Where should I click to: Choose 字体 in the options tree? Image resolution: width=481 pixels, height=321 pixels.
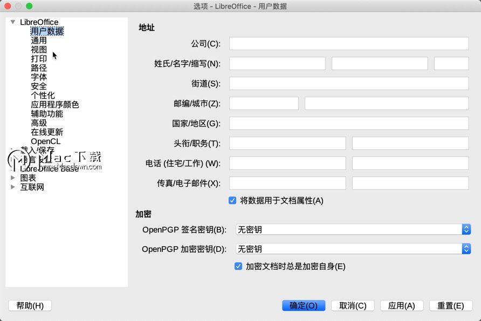[39, 77]
